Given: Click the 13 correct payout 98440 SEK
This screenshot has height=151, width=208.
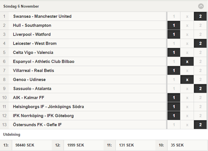Looking at the screenshot, I should [x=25, y=145].
